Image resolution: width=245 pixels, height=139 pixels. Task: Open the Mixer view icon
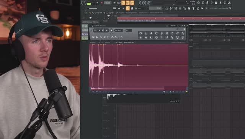(x=180, y=8)
